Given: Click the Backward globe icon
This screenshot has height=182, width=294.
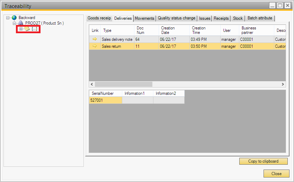Looking at the screenshot, I should (x=14, y=18).
